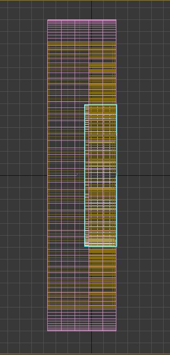Click the bottom-left corner of pink wireframe

(x=48, y=331)
